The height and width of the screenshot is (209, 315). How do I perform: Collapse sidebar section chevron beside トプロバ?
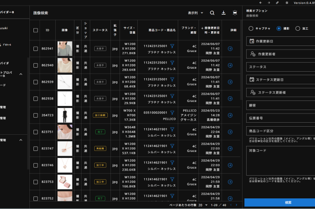(x=21, y=74)
